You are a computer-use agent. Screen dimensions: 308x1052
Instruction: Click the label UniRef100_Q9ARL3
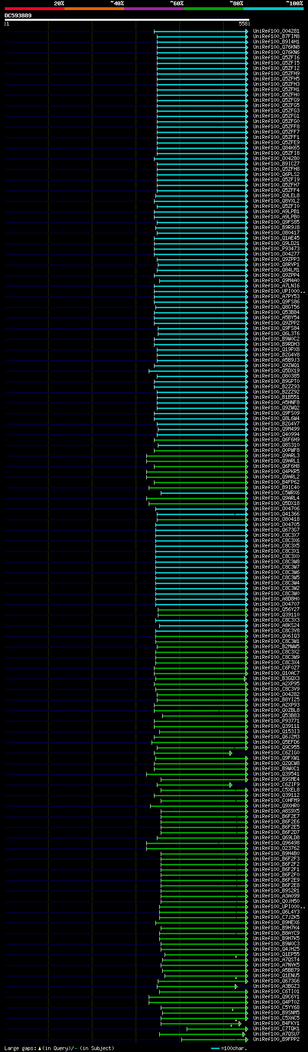point(276,456)
